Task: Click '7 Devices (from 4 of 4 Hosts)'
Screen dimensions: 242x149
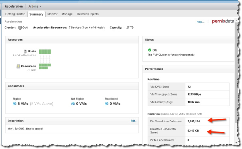Action: (x=87, y=27)
